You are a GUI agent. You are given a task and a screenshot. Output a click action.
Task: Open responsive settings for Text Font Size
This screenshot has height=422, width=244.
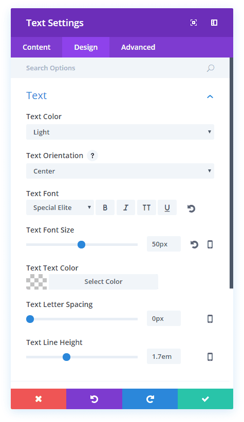pos(210,244)
